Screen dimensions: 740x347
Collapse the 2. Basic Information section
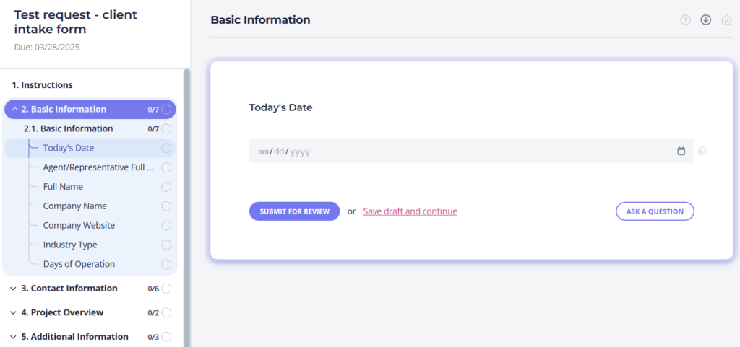[15, 110]
